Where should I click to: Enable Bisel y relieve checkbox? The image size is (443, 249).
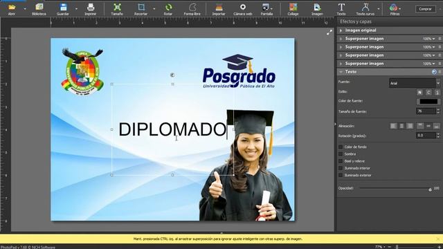pyautogui.click(x=341, y=161)
